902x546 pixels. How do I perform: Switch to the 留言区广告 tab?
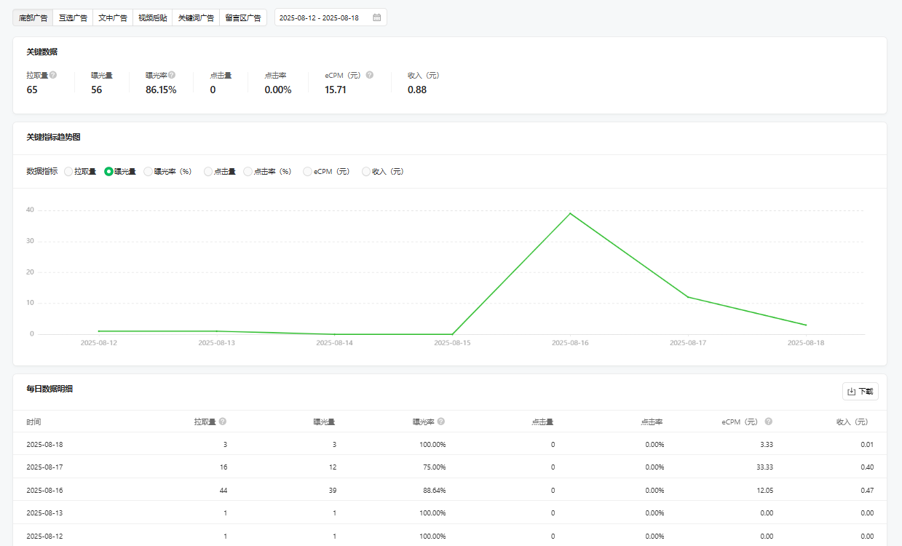tap(243, 17)
